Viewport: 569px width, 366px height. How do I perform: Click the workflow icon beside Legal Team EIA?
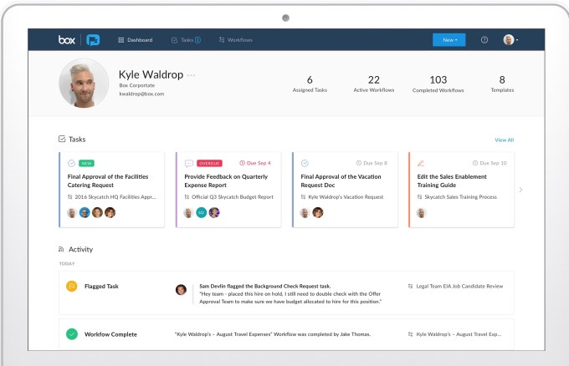tap(410, 287)
